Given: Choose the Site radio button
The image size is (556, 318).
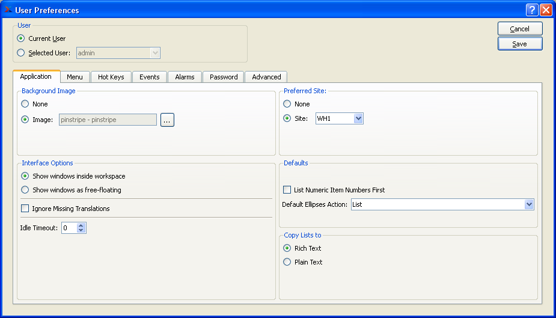Looking at the screenshot, I should (x=287, y=118).
